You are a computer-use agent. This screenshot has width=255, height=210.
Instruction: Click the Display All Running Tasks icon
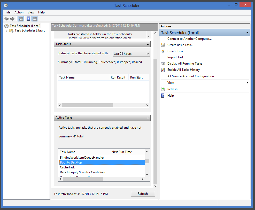pos(163,64)
